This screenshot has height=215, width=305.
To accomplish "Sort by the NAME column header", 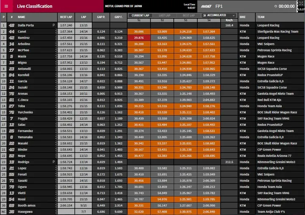I will 22,17.
